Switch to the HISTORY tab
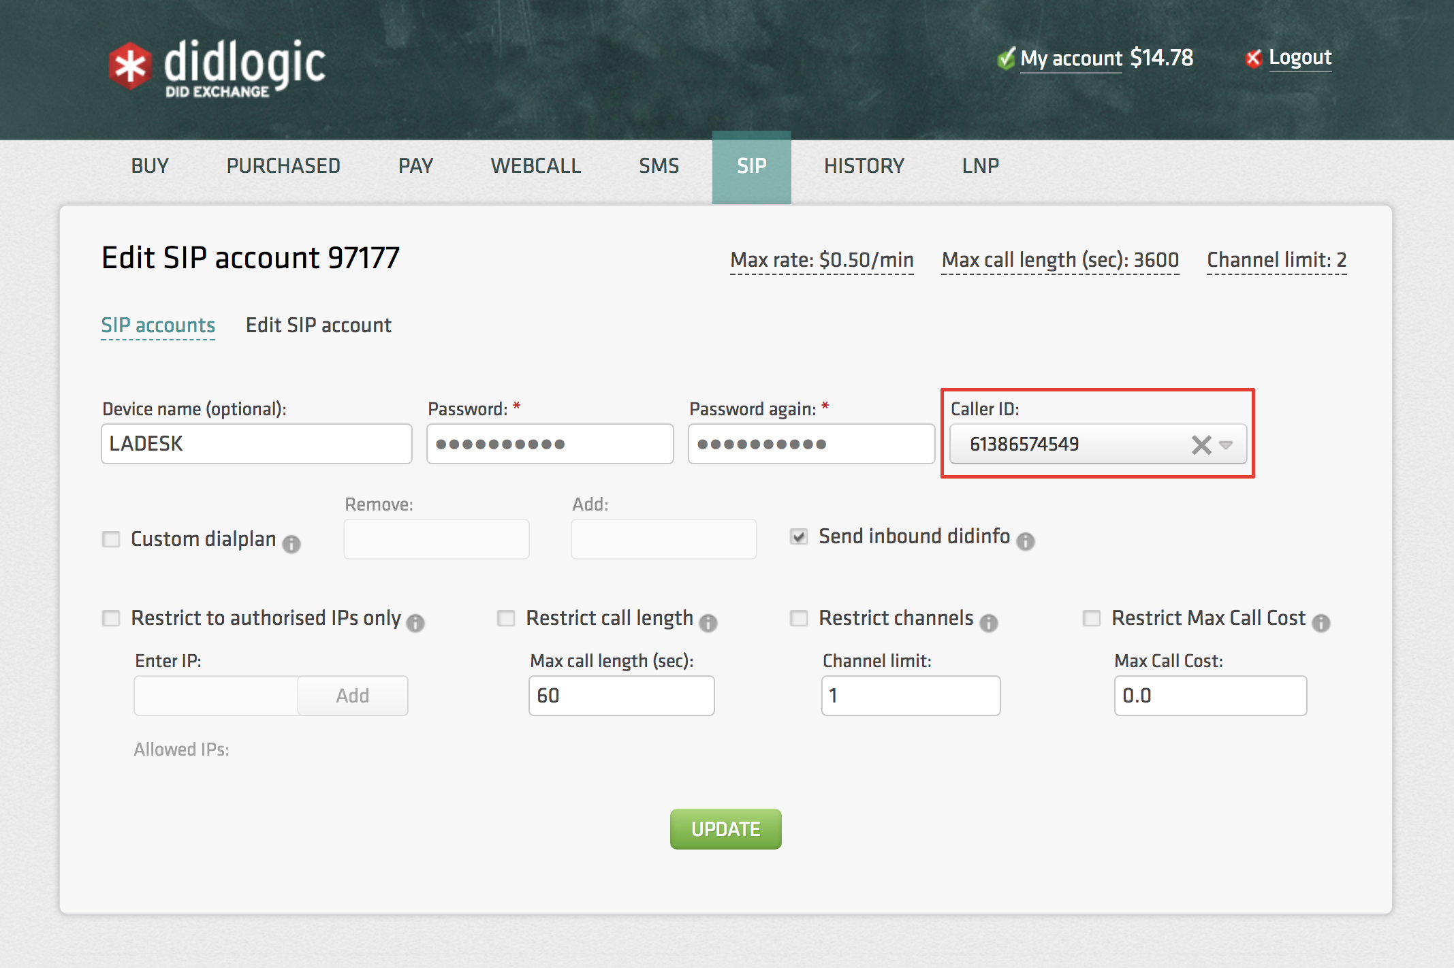The height and width of the screenshot is (968, 1454). click(866, 167)
